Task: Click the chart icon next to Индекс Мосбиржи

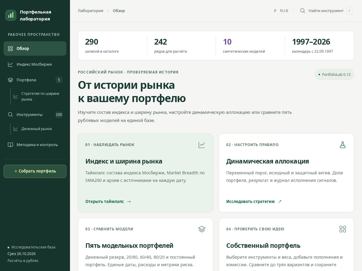Action: 10,64
